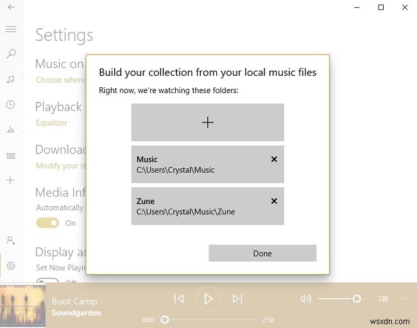This screenshot has width=417, height=328.
Task: Maximize the Groove Music window
Action: (x=381, y=8)
